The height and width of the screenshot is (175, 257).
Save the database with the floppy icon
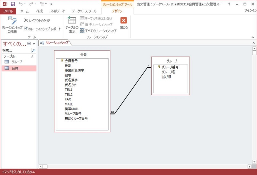pos(13,4)
